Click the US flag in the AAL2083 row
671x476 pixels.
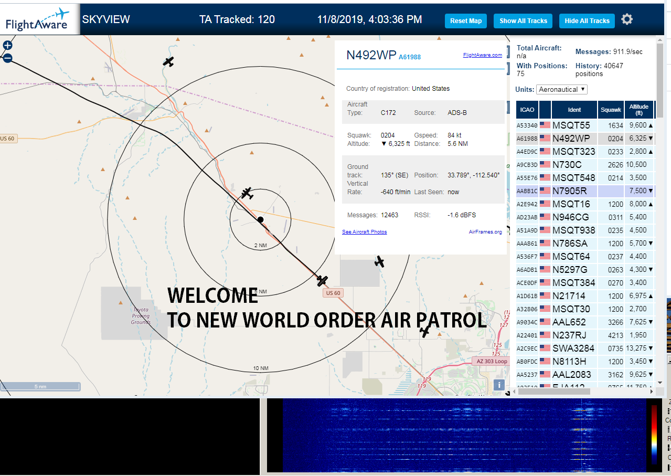[545, 375]
